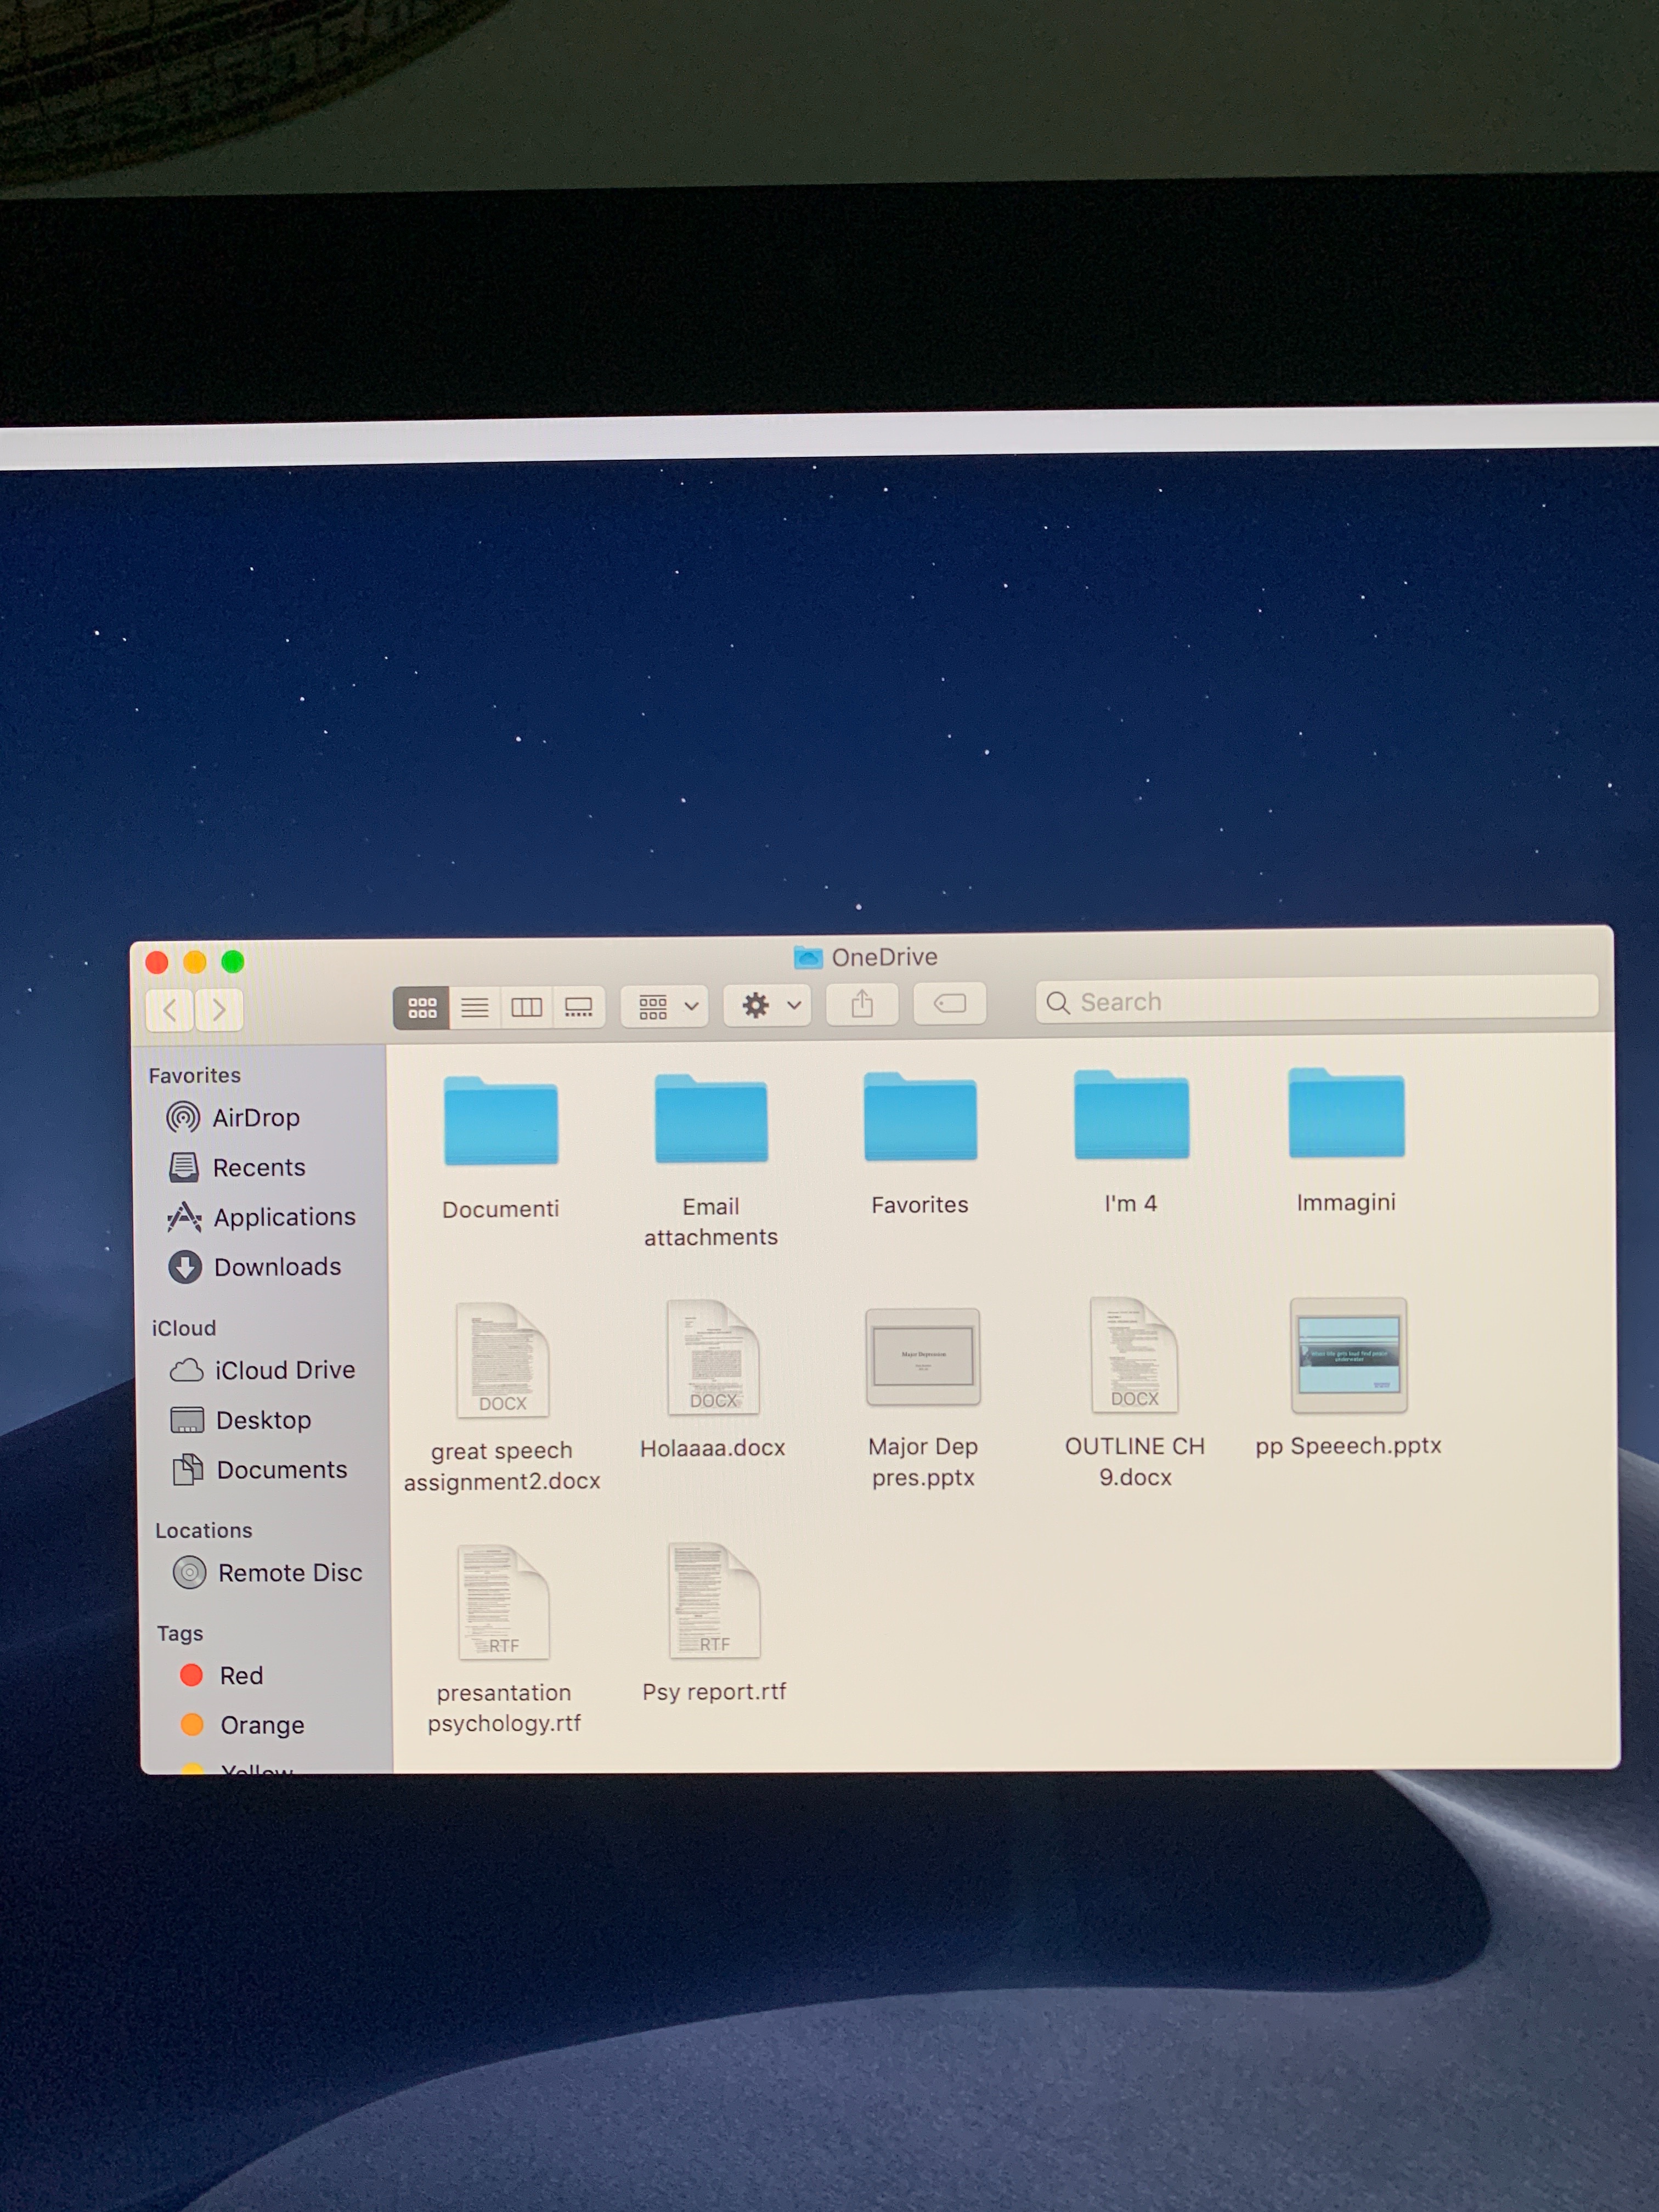Select the pp Speeech.pptx thumbnail

[1348, 1356]
